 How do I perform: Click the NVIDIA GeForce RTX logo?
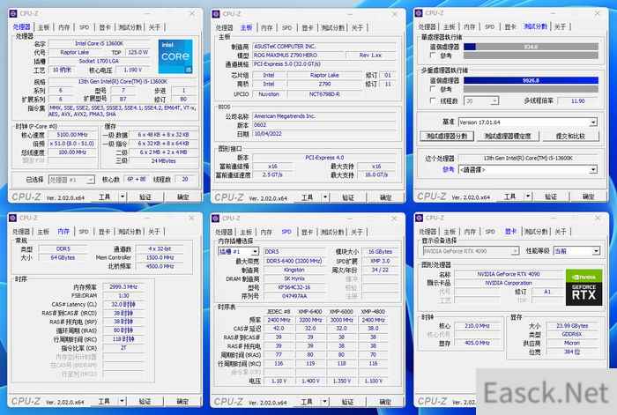pyautogui.click(x=584, y=287)
